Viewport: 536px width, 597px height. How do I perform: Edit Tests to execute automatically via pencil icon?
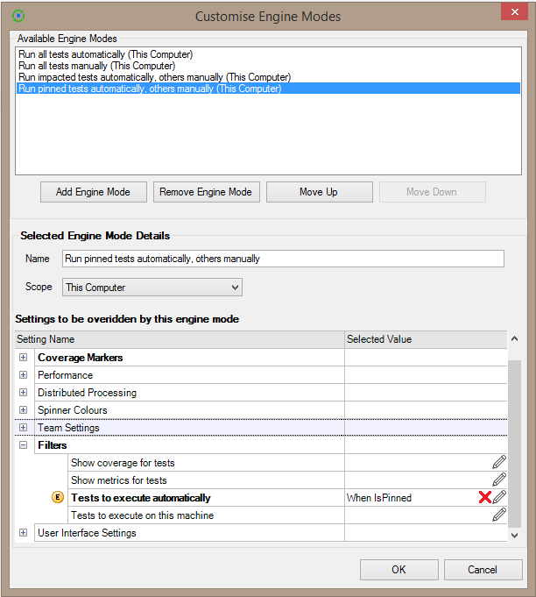click(499, 498)
